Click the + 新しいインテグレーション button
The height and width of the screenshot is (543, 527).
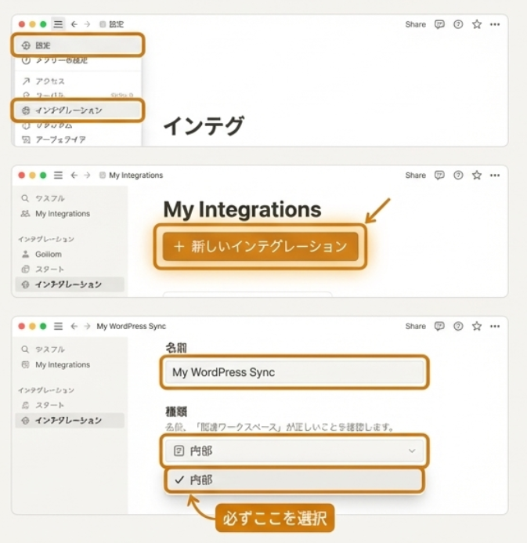click(x=260, y=246)
